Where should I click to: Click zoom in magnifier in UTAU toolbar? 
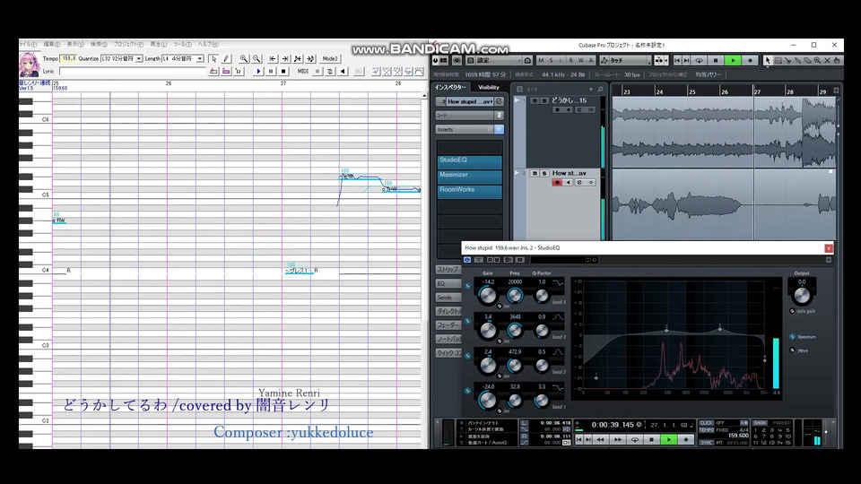244,59
